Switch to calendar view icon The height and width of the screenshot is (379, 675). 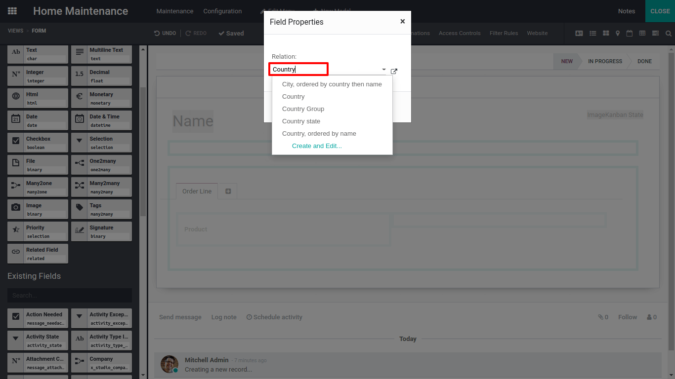click(630, 33)
